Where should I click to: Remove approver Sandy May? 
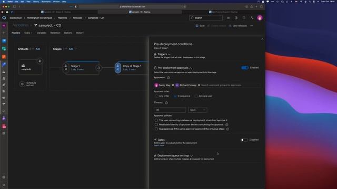point(173,85)
